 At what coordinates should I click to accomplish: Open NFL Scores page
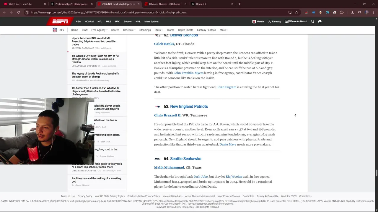click(115, 30)
